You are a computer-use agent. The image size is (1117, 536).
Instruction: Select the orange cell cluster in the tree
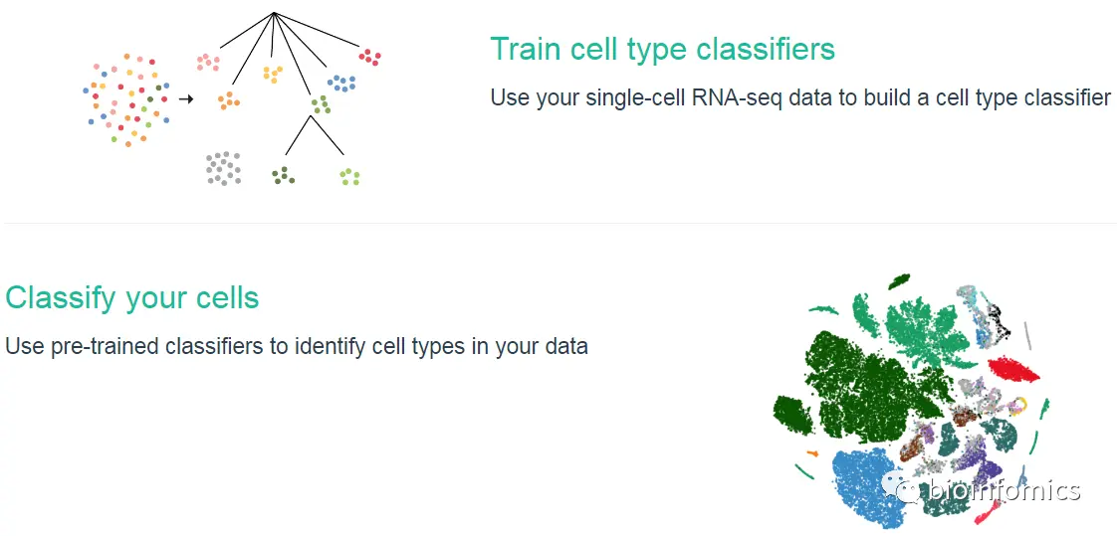coord(229,100)
